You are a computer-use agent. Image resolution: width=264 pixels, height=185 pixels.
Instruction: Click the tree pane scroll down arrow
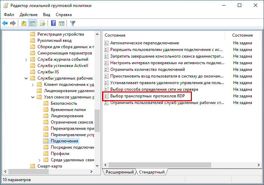(x=97, y=166)
